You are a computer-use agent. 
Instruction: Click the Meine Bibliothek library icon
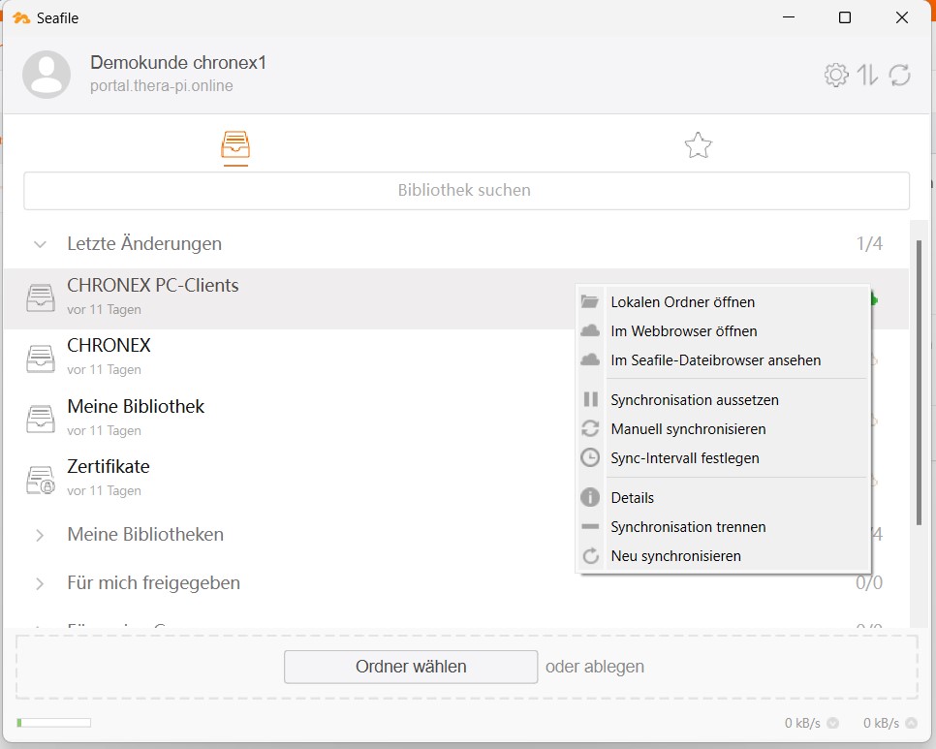point(41,419)
